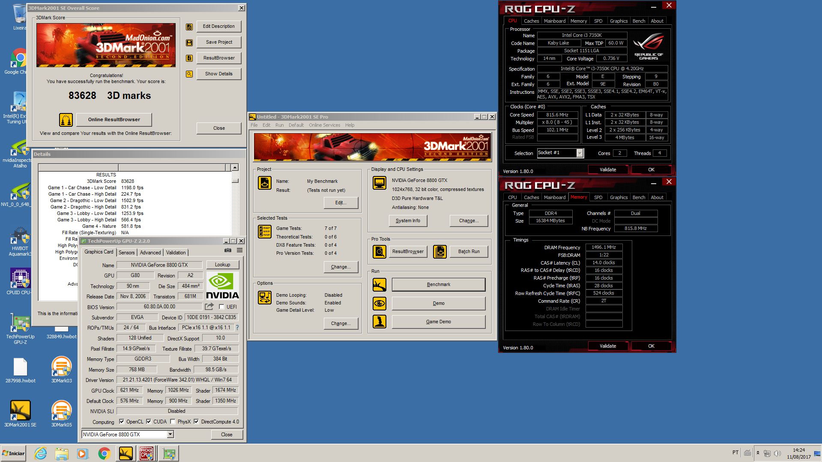The width and height of the screenshot is (822, 462).
Task: Open the Mainboard tab in upper CPU-Z
Action: tap(555, 21)
